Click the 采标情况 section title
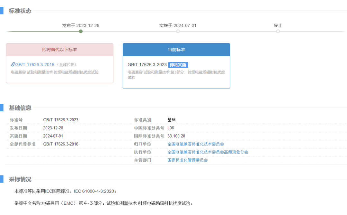Screen dimensions: 347x215 (20, 179)
